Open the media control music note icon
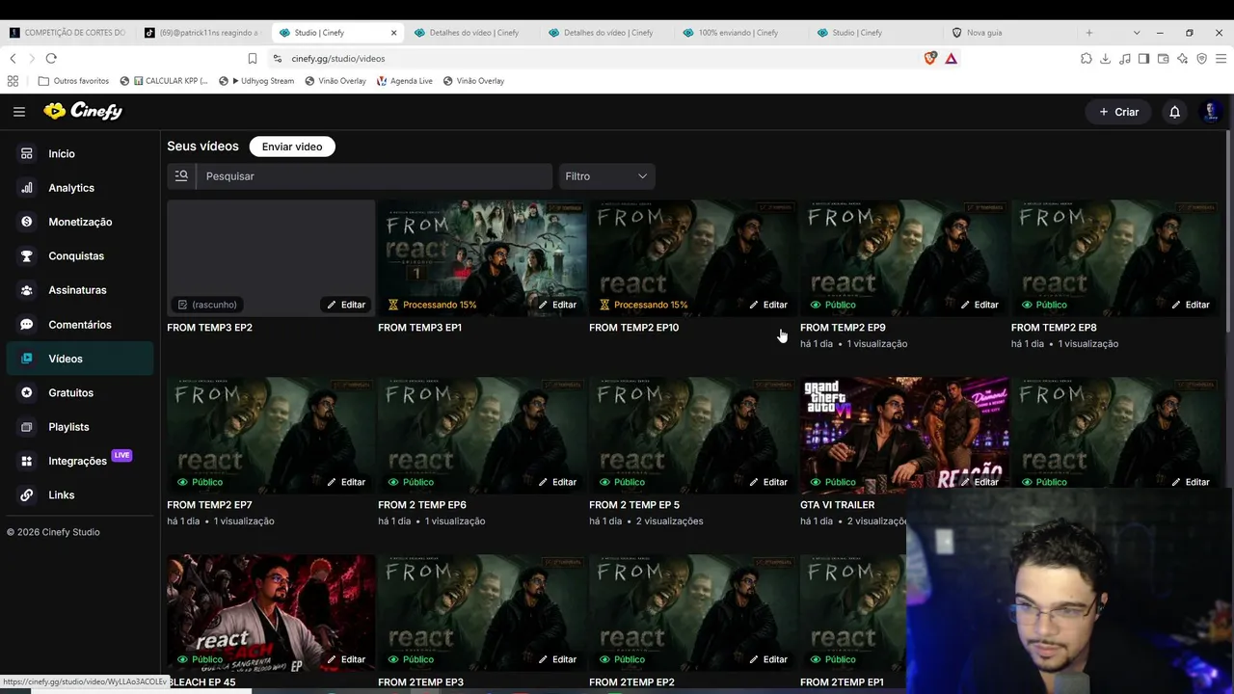 1125,59
